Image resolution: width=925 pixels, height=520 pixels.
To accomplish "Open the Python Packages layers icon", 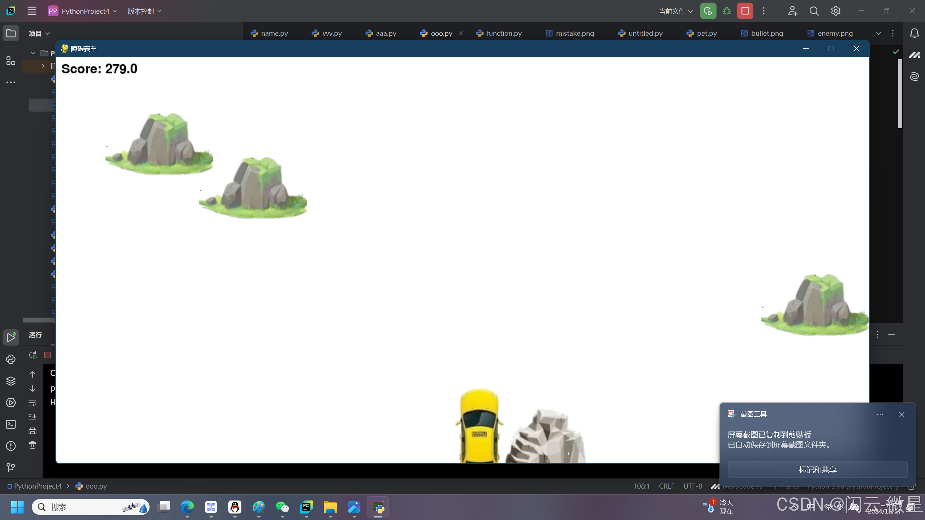I will click(x=11, y=381).
